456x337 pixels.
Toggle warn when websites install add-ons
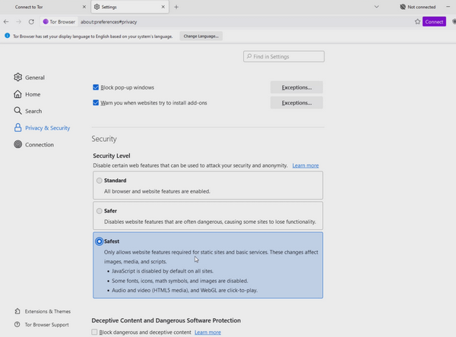click(x=96, y=102)
